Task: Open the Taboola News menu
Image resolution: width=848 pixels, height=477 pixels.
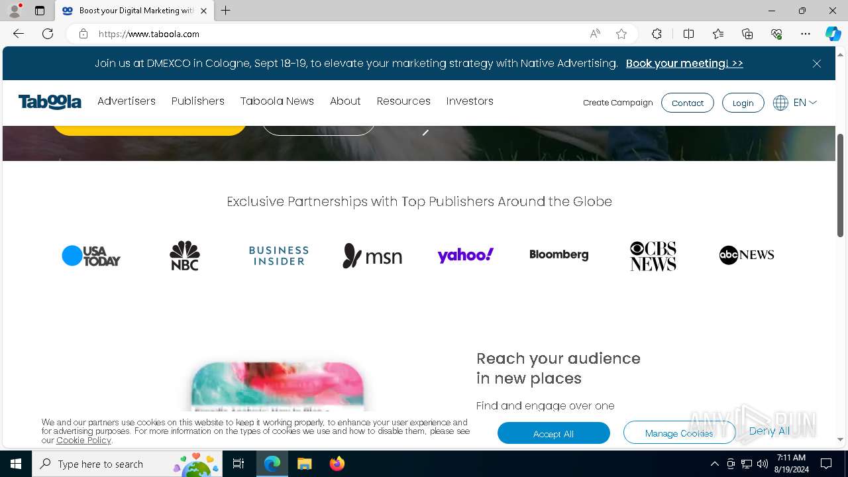Action: click(x=277, y=101)
